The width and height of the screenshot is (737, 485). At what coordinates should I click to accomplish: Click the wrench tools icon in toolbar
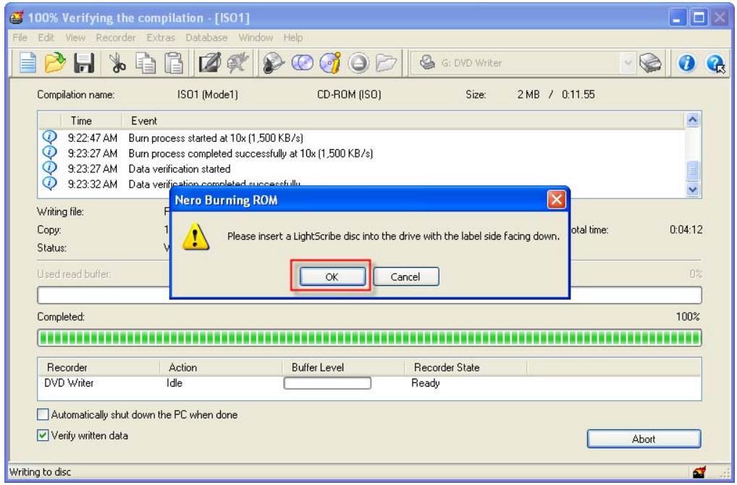coord(238,62)
